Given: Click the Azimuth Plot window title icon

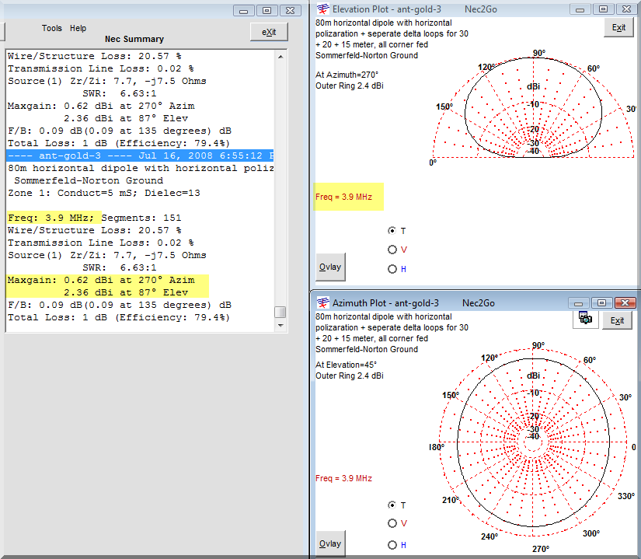Looking at the screenshot, I should click(322, 302).
